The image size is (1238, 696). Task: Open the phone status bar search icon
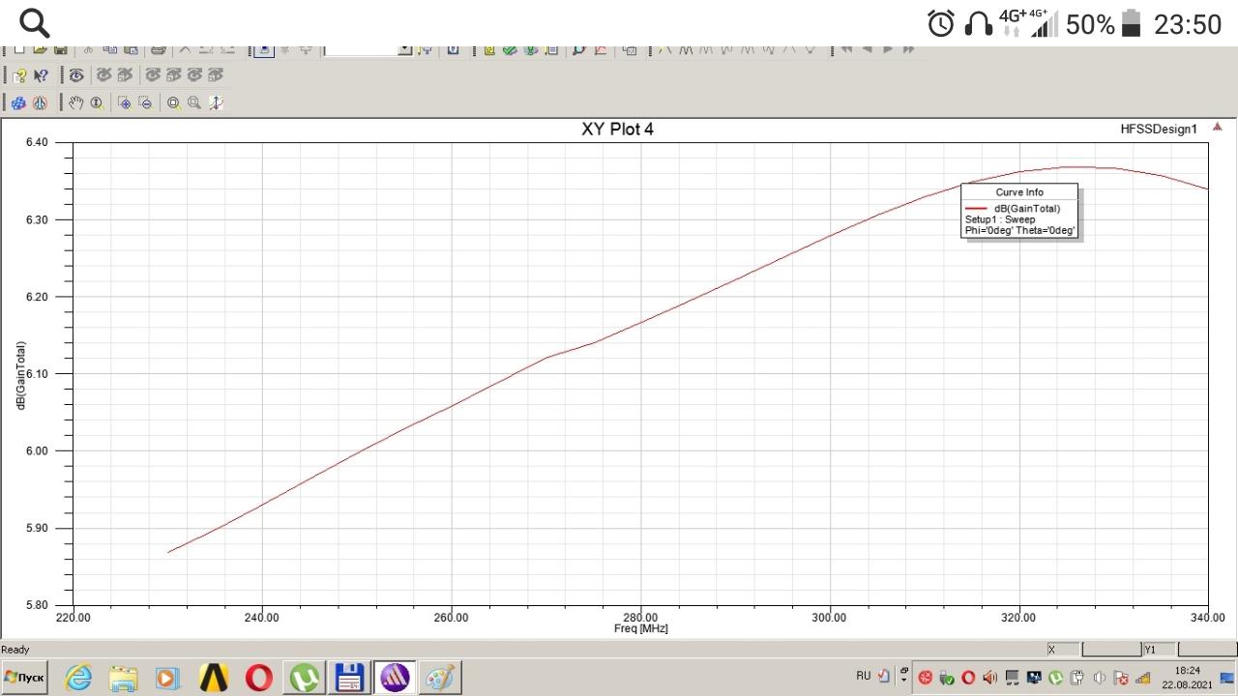[34, 23]
